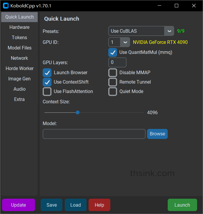
Task: Save the current configuration
Action: [x=51, y=205]
